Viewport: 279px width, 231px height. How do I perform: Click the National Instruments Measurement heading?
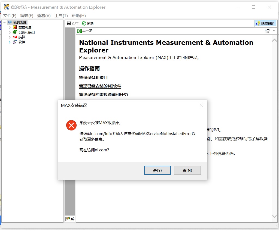166,46
